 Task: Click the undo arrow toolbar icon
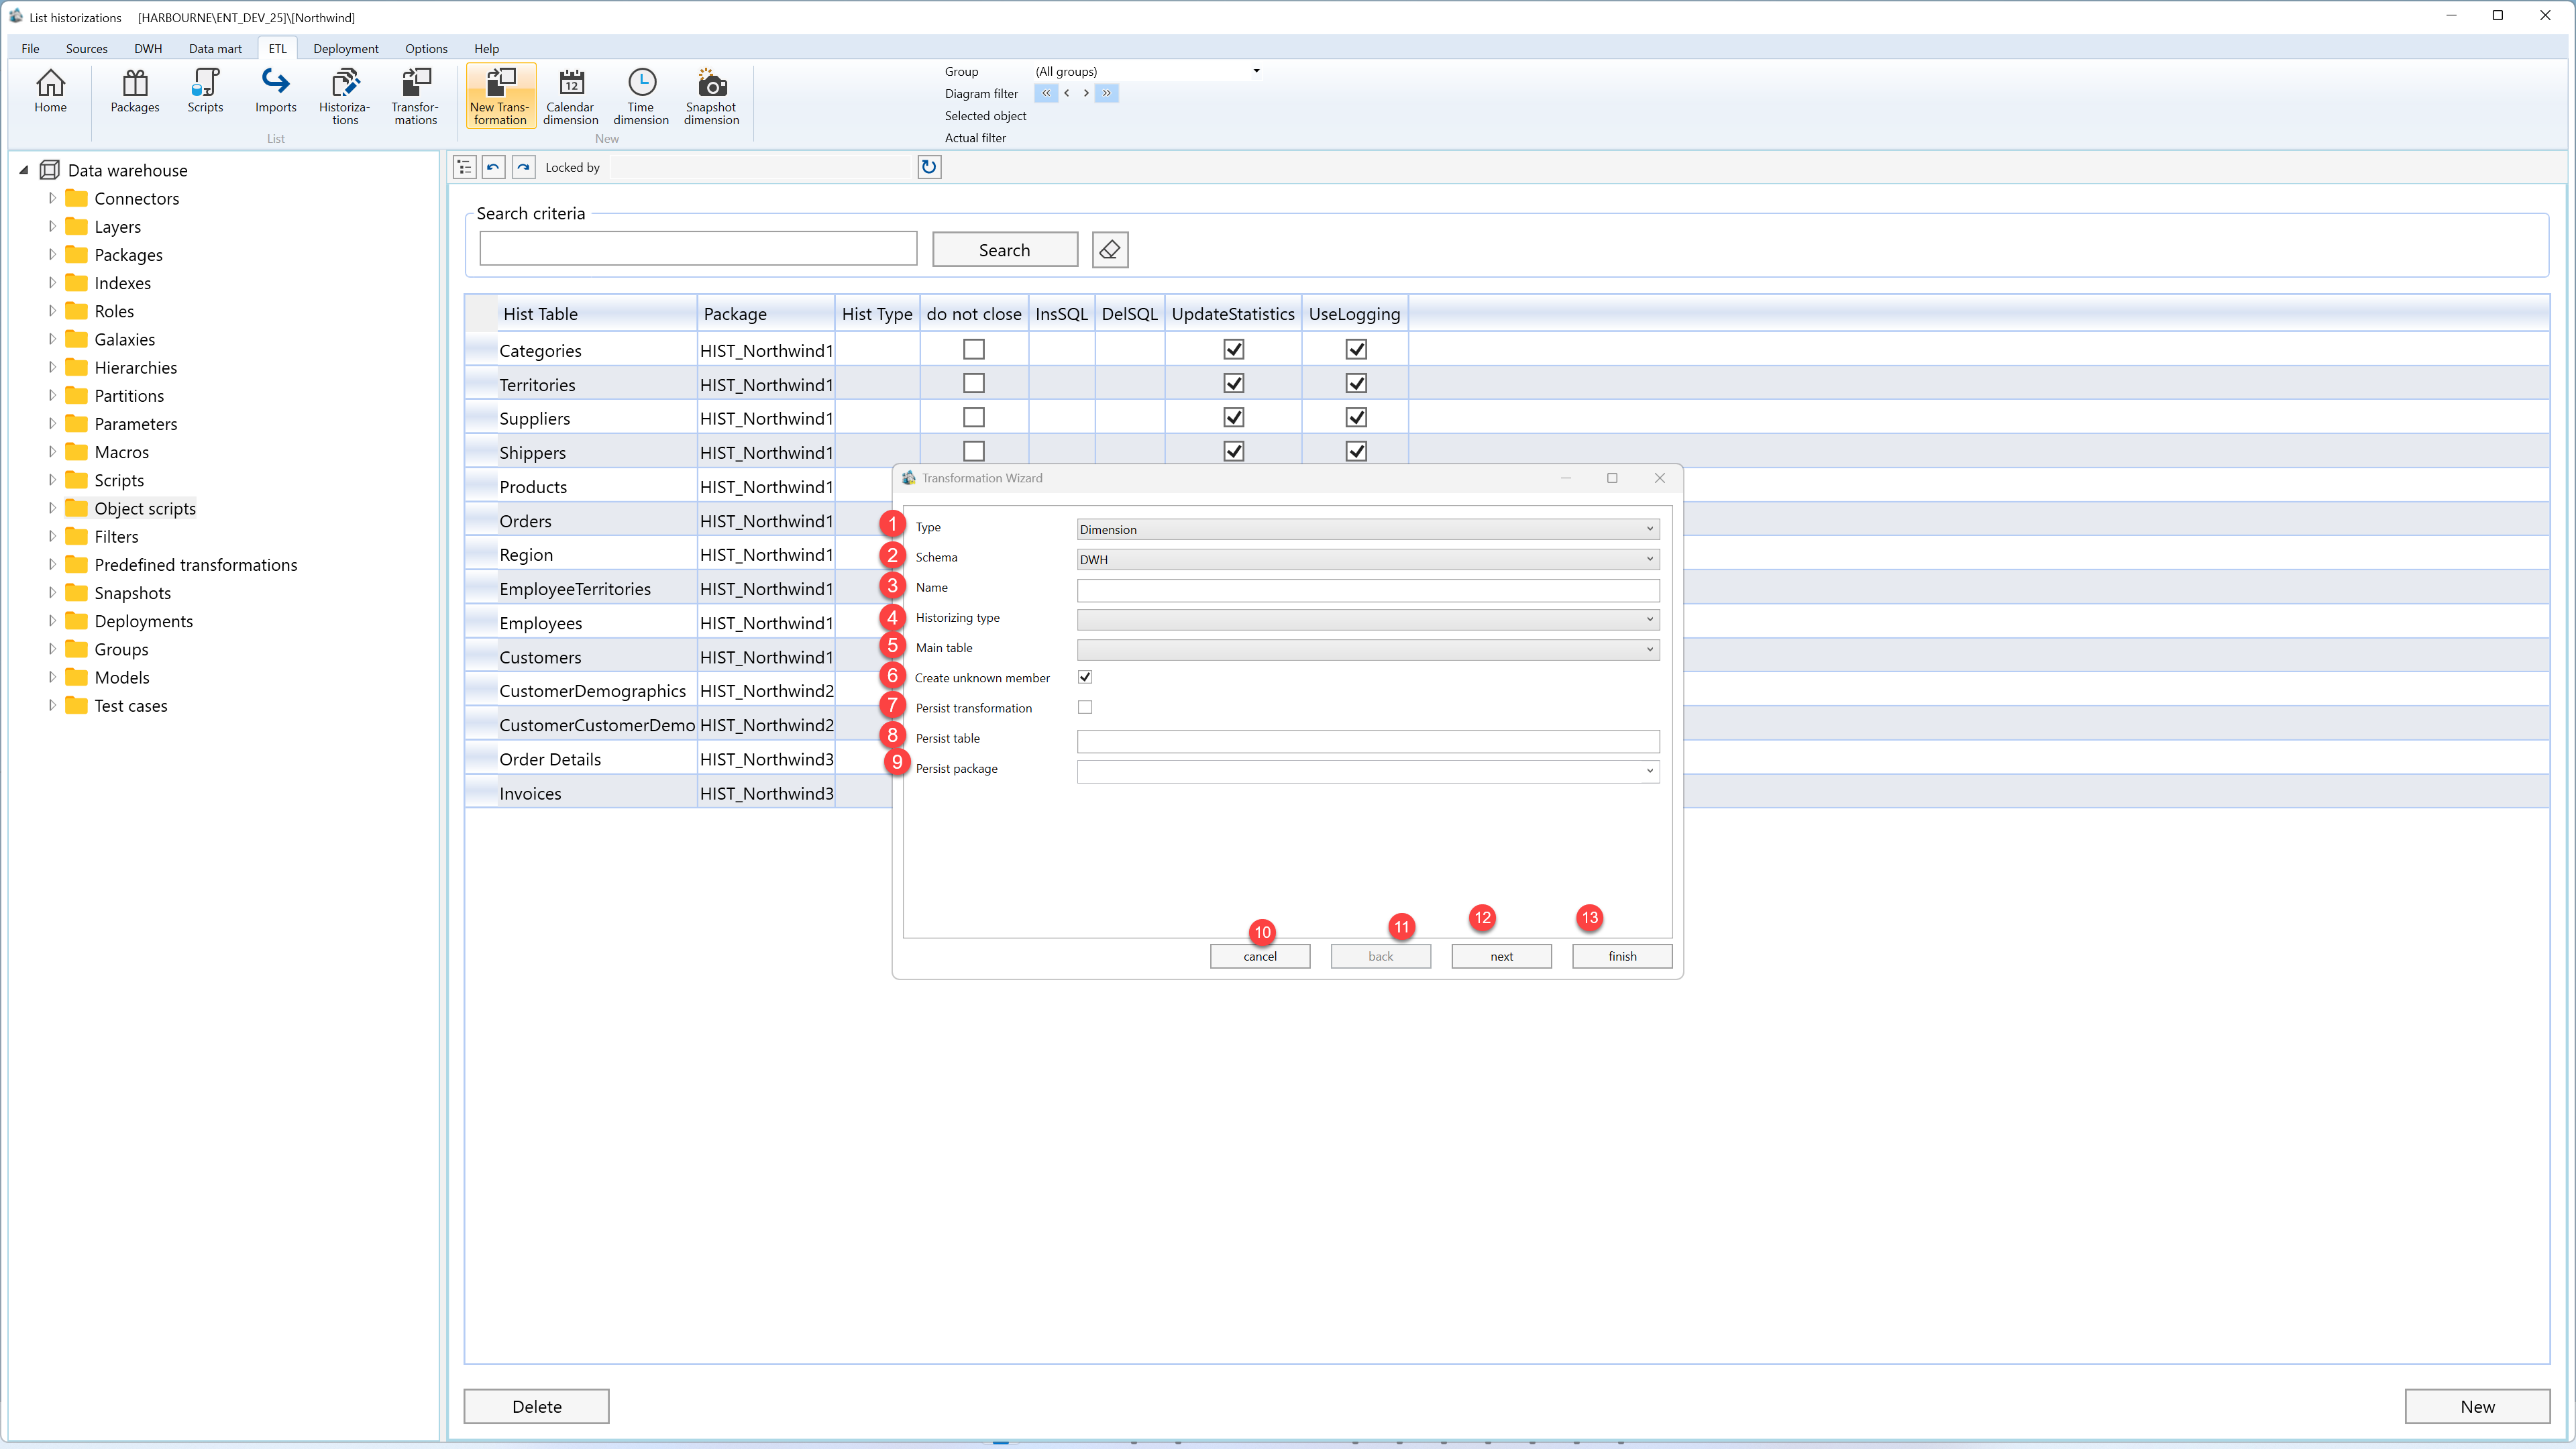click(x=494, y=167)
